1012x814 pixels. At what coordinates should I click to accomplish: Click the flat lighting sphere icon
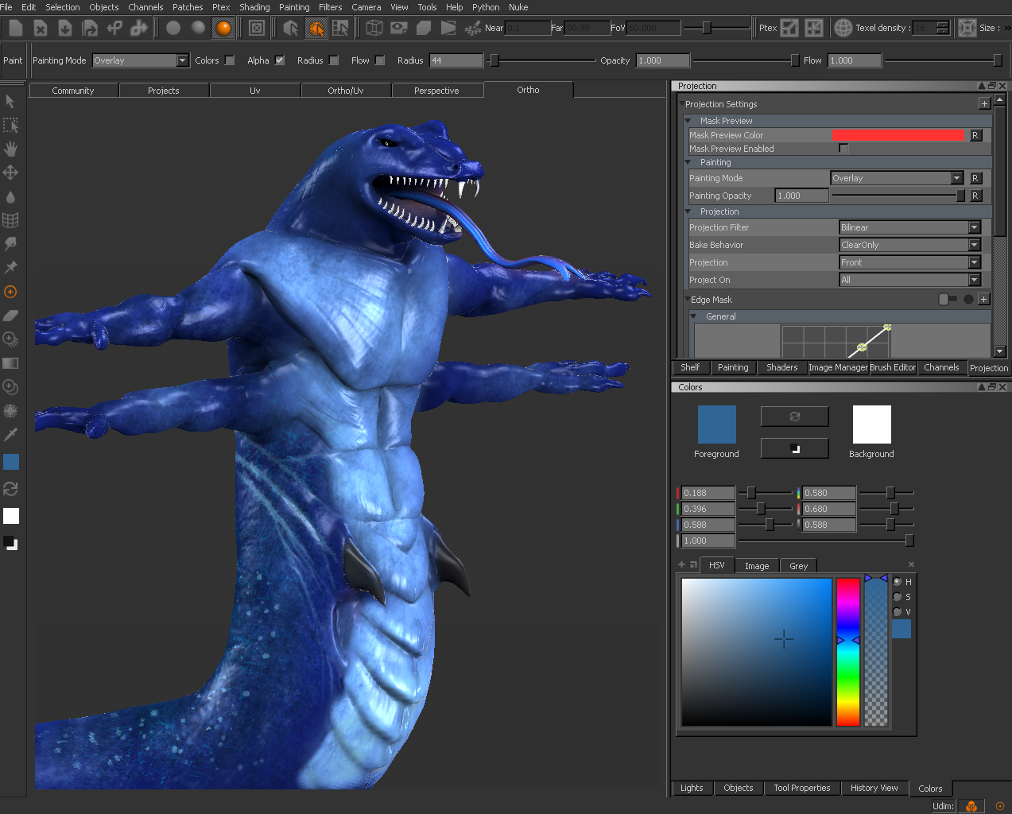[x=173, y=28]
